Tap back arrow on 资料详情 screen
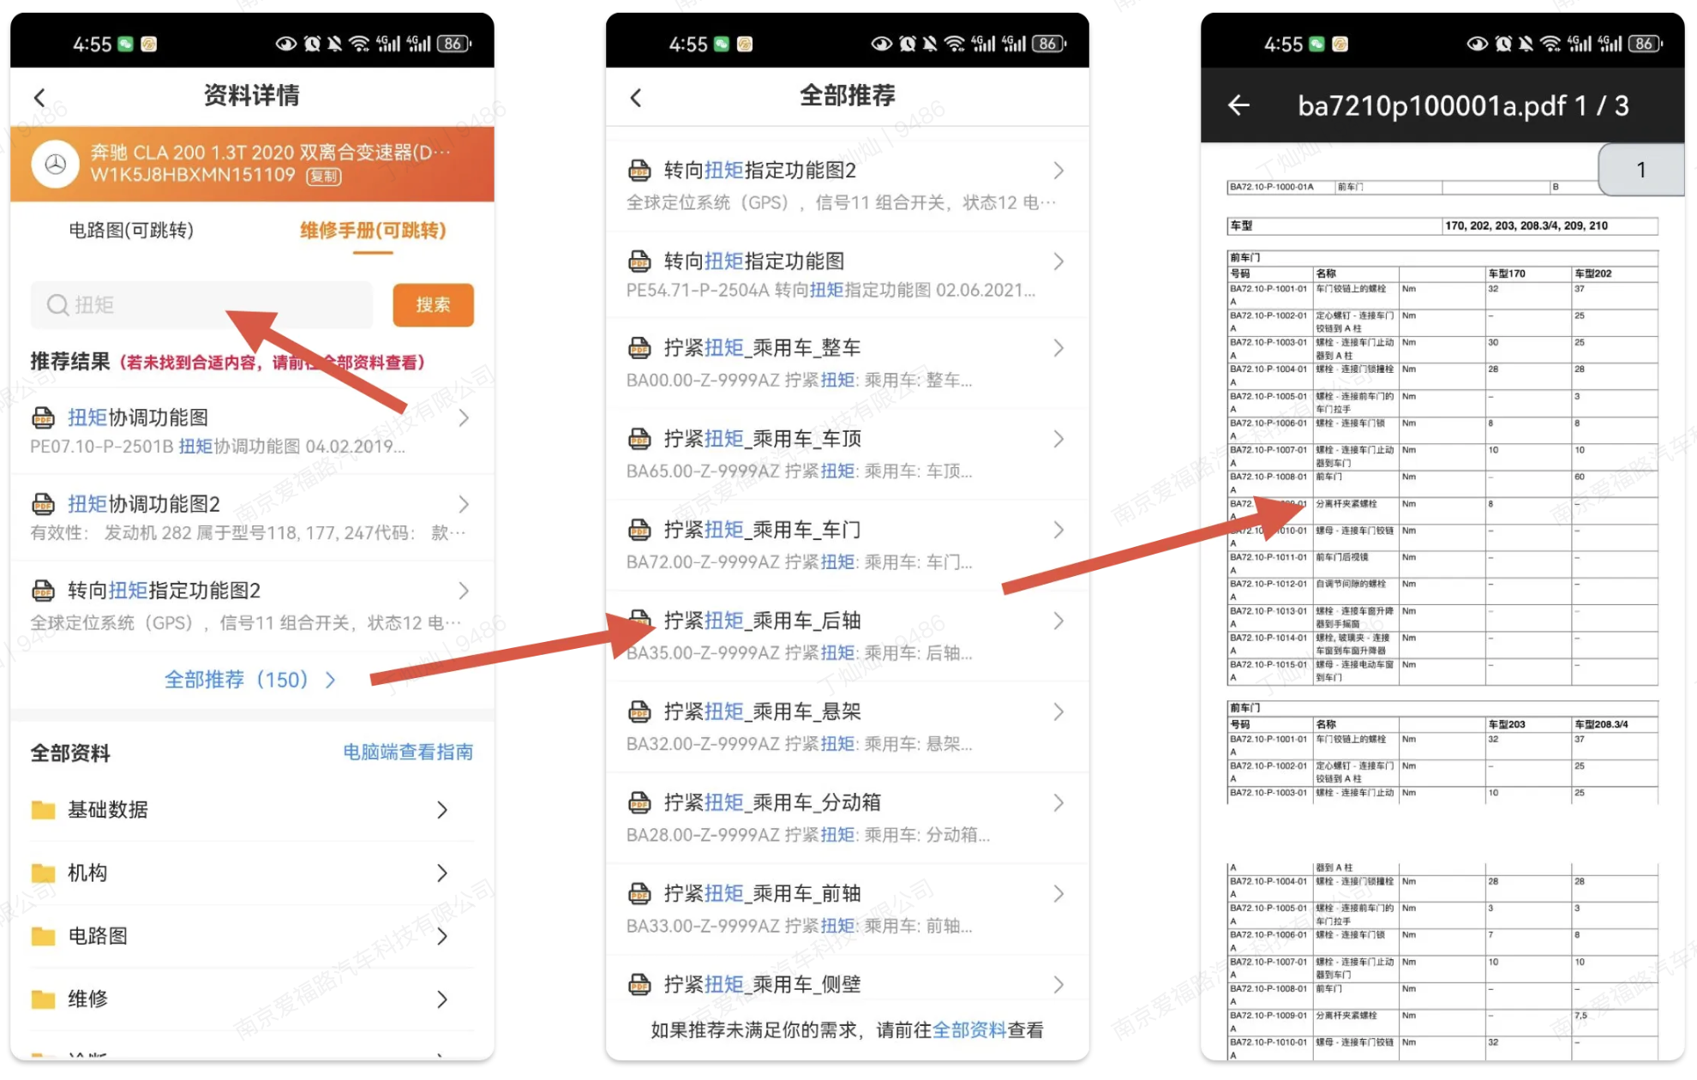The height and width of the screenshot is (1080, 1697). tap(39, 97)
